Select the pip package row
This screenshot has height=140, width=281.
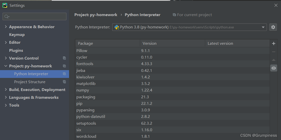tap(172, 104)
